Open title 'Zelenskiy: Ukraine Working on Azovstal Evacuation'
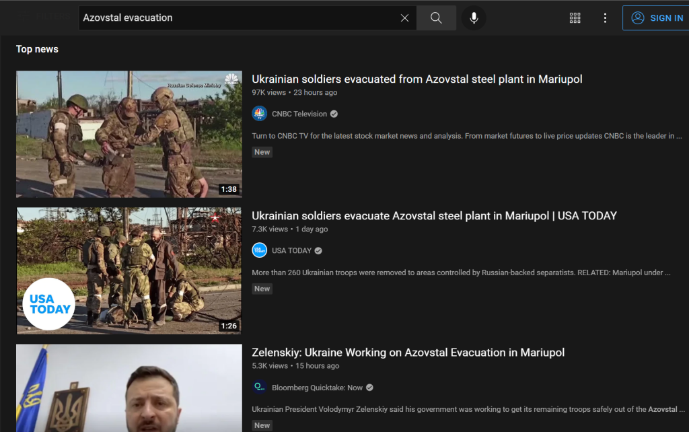Screen dimensions: 689x432 408,353
